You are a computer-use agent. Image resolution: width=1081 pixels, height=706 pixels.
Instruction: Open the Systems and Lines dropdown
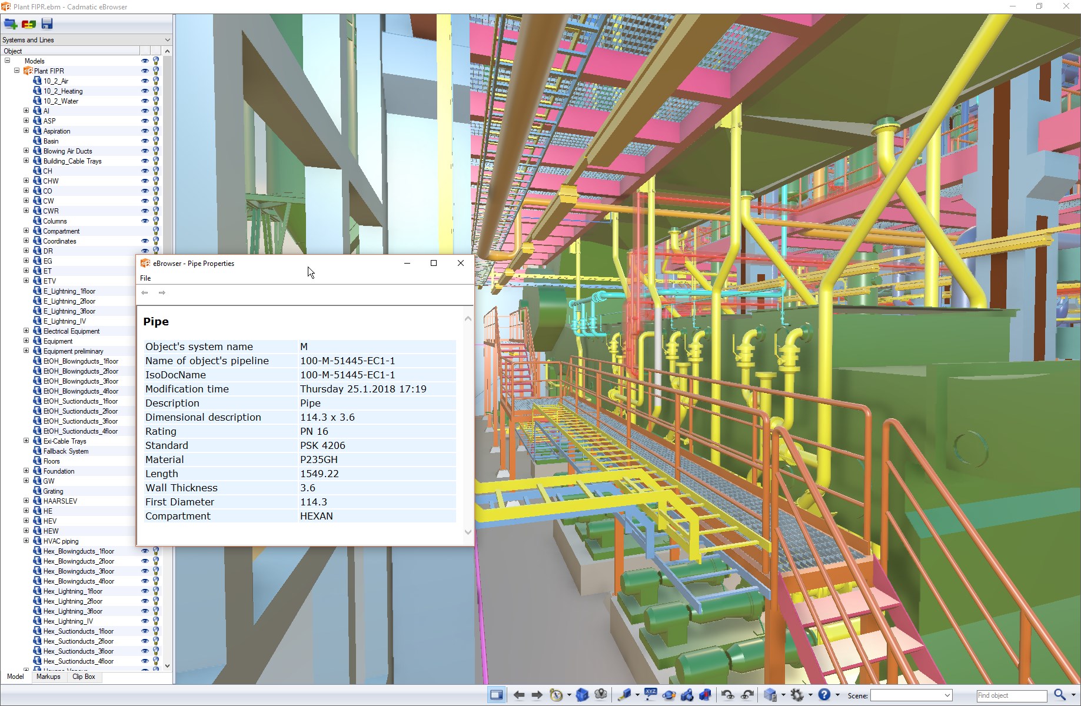click(87, 40)
